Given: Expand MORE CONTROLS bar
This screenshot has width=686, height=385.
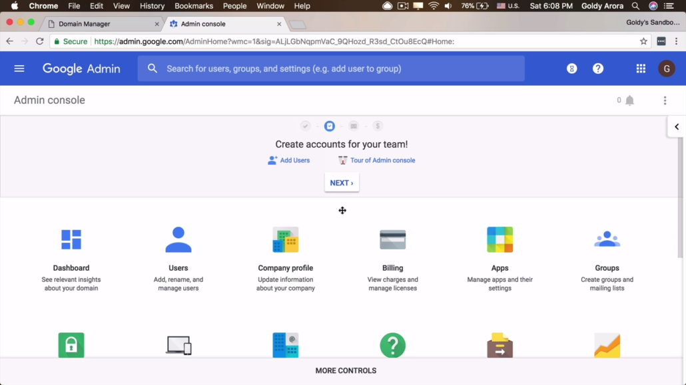Looking at the screenshot, I should pos(346,370).
